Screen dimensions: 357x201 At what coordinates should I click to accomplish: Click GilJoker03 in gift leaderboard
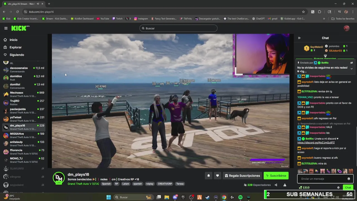335,51
